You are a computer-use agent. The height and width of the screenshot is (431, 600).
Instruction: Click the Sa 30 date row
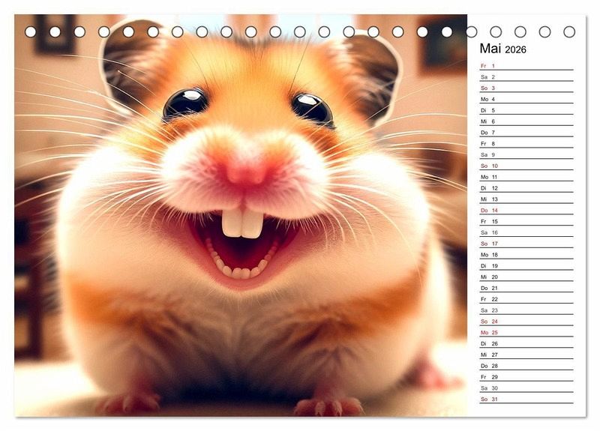526,388
